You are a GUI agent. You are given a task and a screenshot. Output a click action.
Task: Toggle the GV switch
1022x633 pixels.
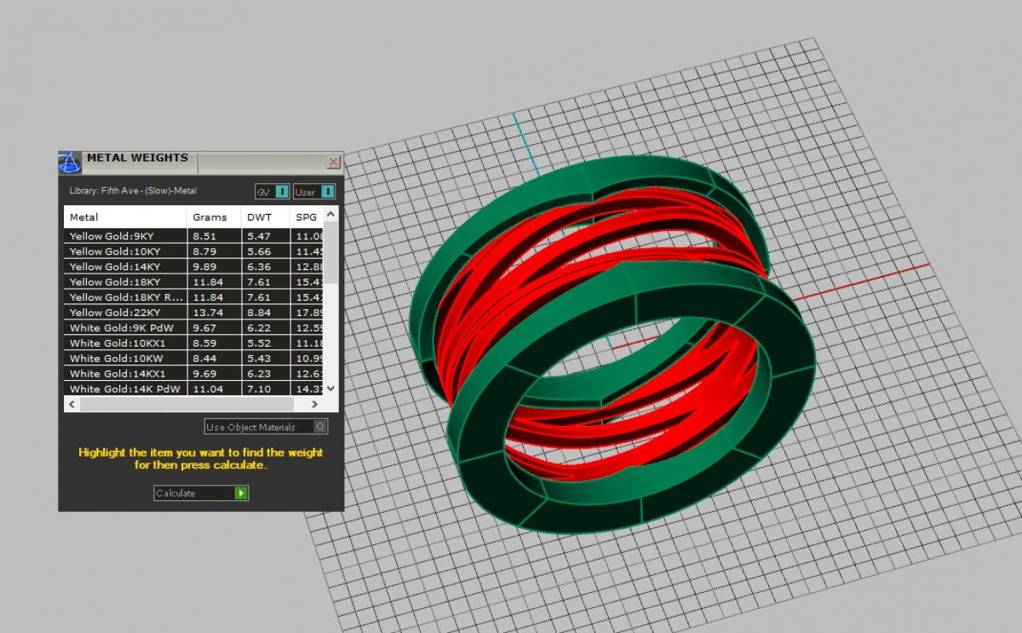[282, 192]
